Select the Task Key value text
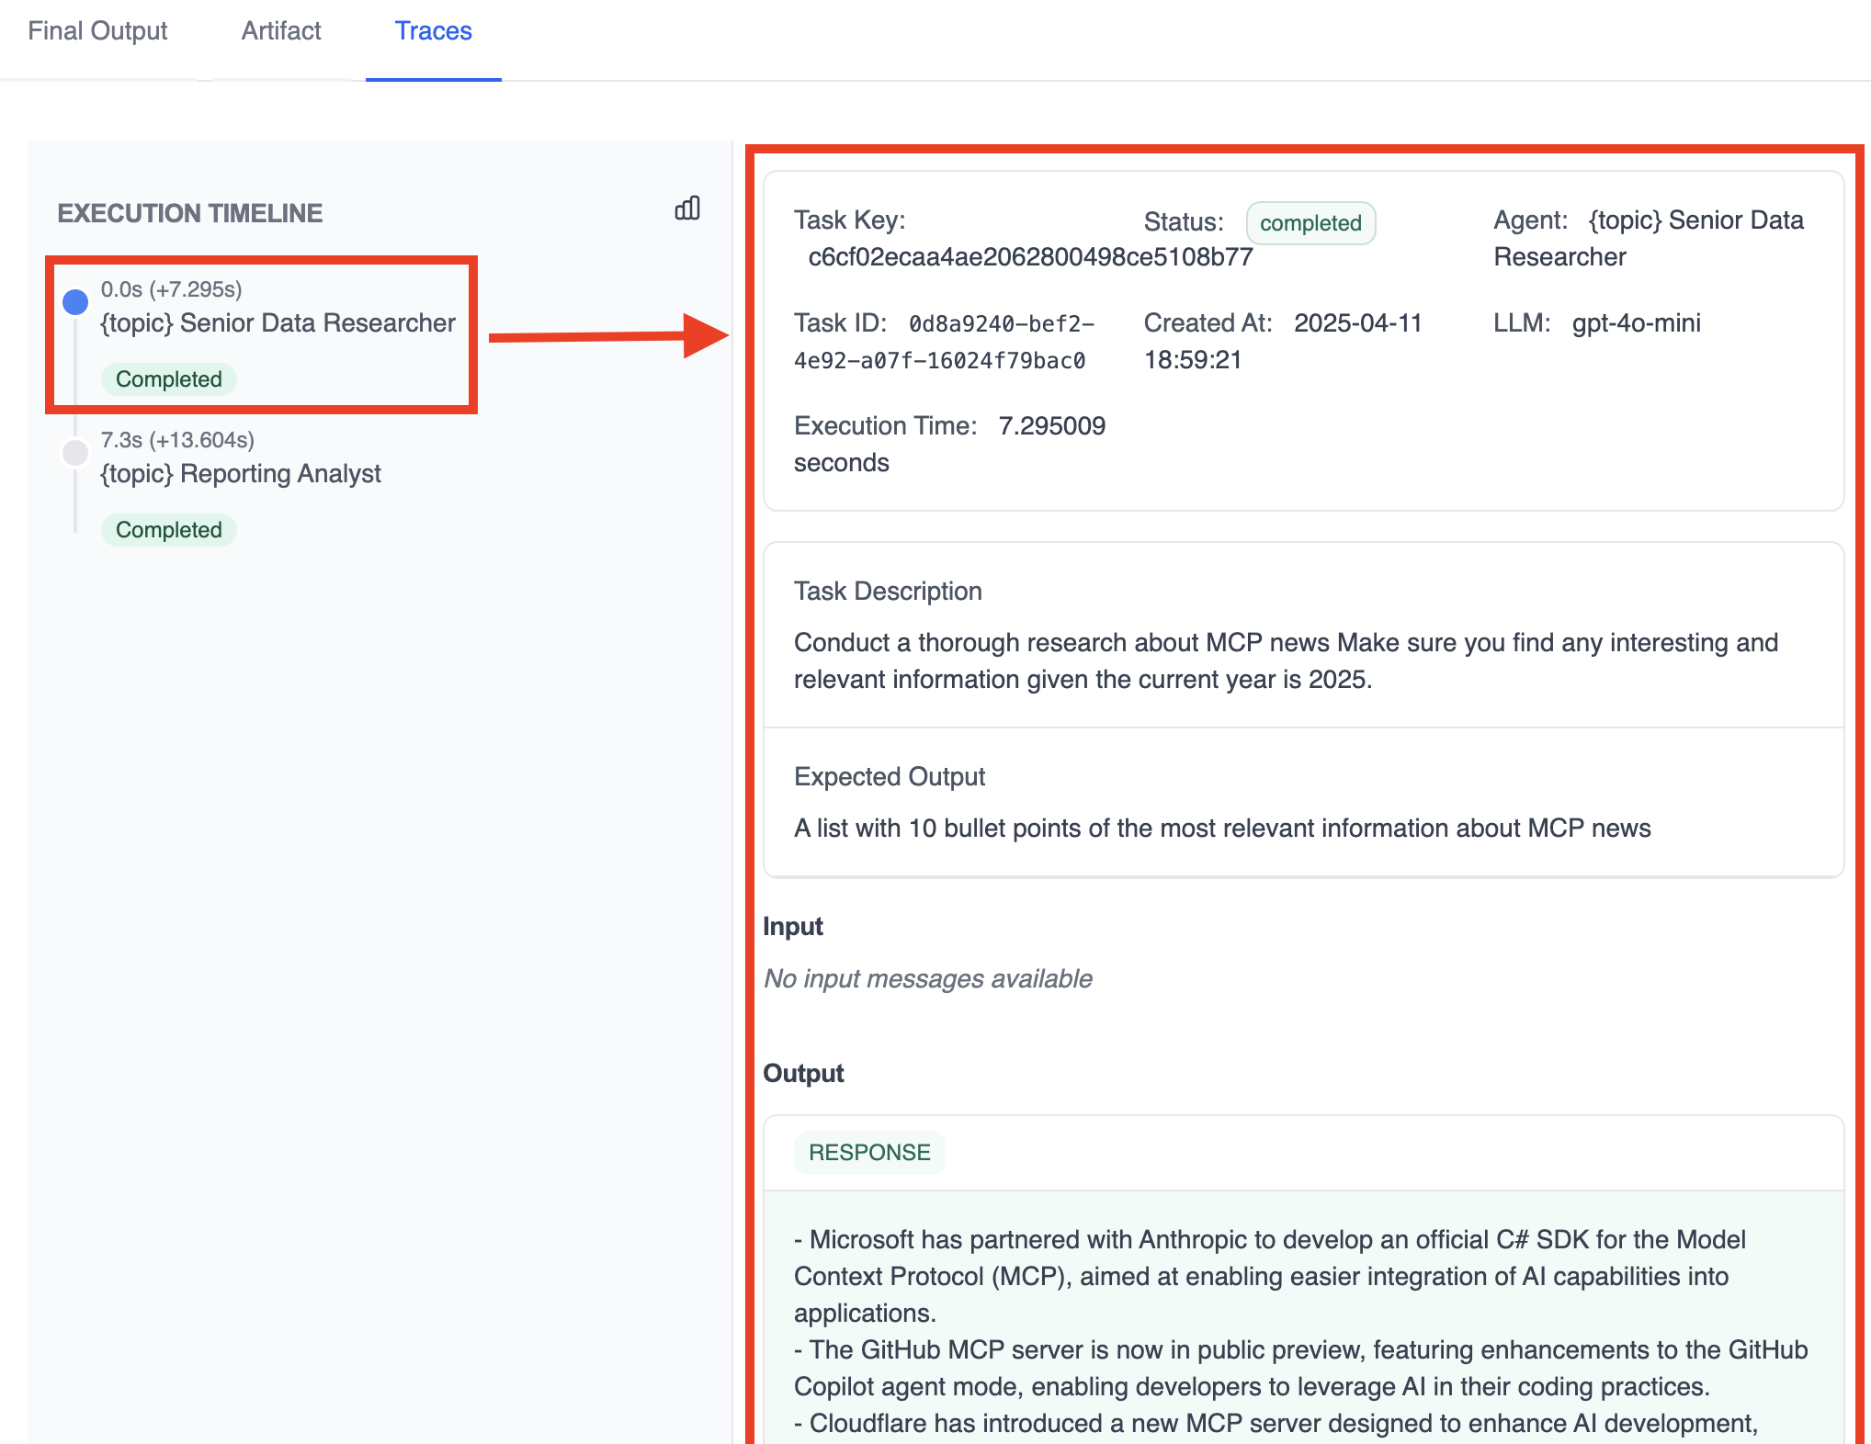 point(1030,257)
